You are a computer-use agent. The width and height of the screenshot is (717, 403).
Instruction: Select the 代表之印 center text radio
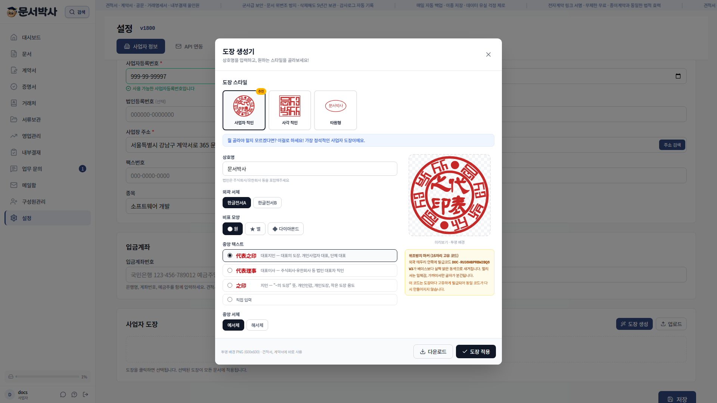point(230,256)
